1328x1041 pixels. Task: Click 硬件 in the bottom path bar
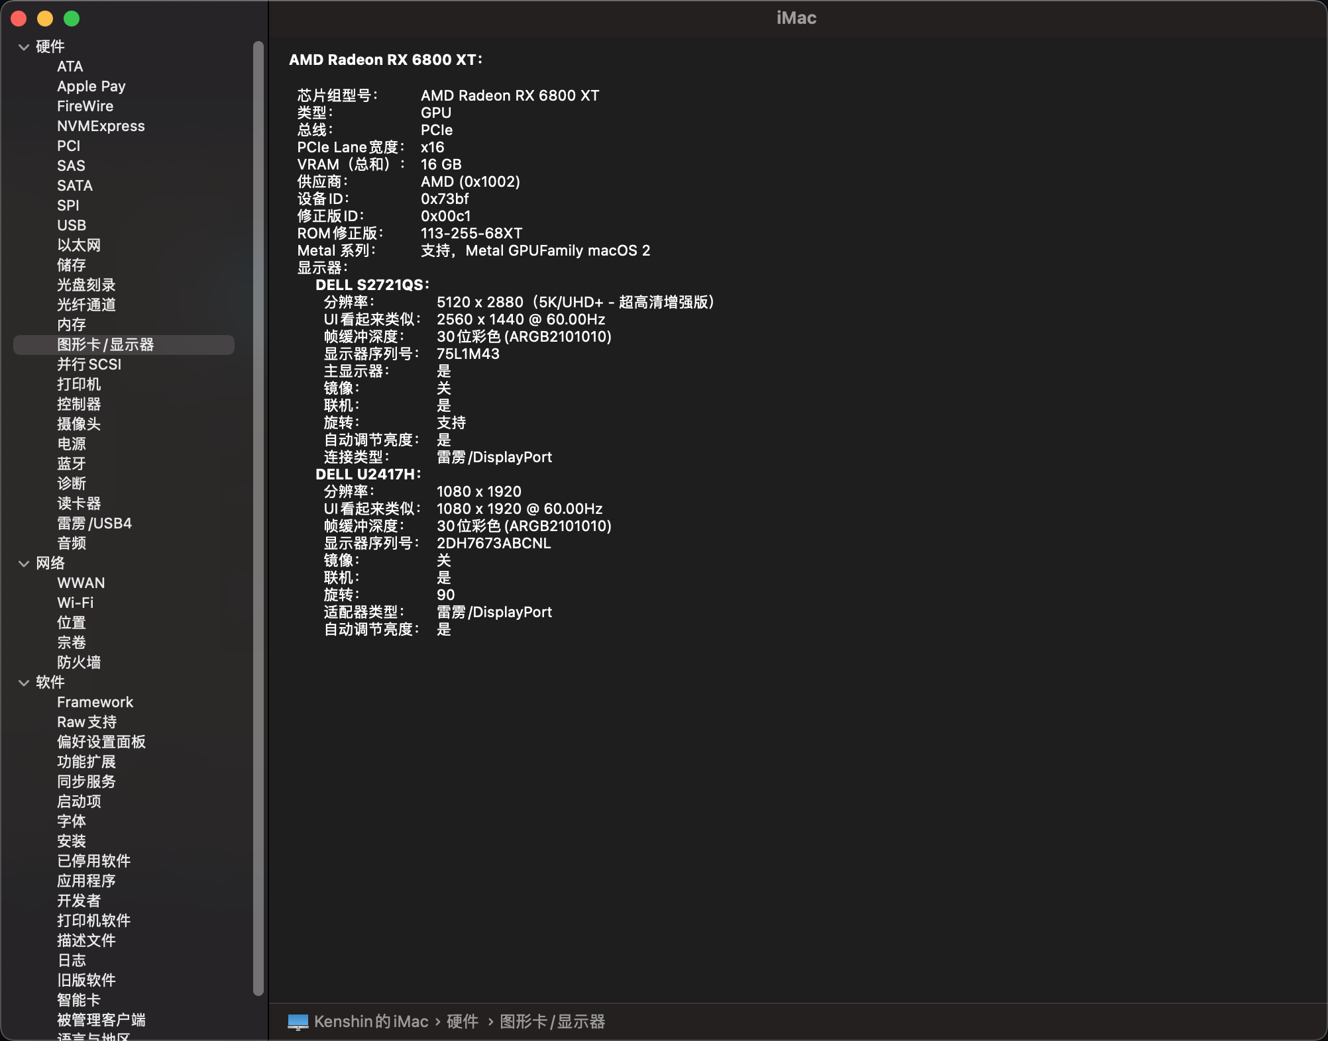pos(463,1022)
